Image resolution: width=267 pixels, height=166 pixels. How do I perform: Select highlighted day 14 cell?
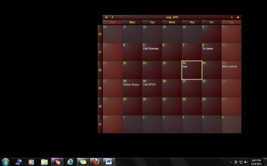[192, 70]
